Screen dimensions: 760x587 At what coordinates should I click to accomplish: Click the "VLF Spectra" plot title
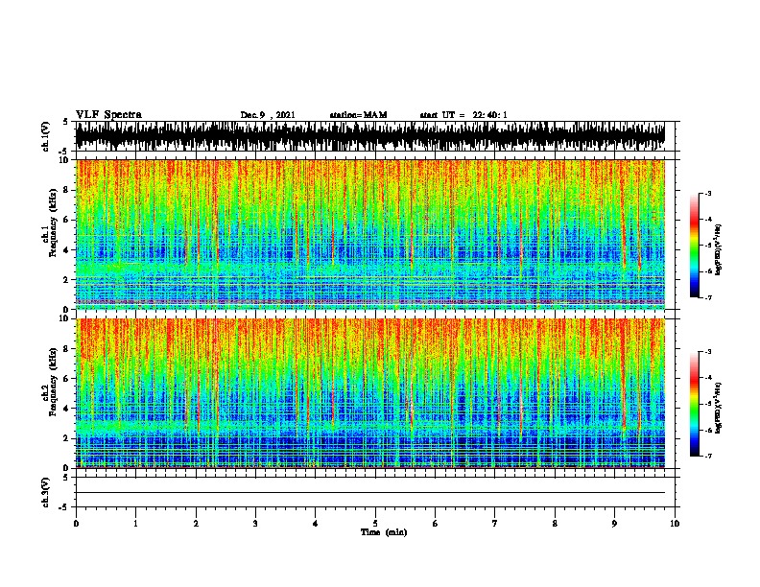point(108,115)
